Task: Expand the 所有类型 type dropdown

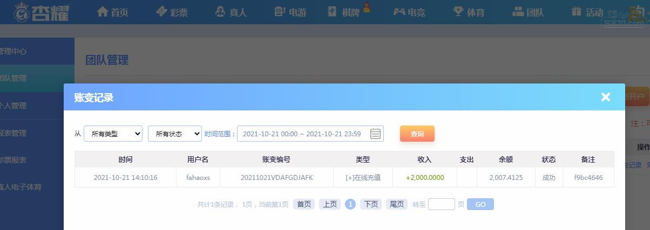Action: [113, 134]
